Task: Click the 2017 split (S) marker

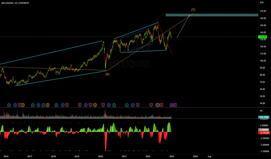Action: tap(47, 105)
